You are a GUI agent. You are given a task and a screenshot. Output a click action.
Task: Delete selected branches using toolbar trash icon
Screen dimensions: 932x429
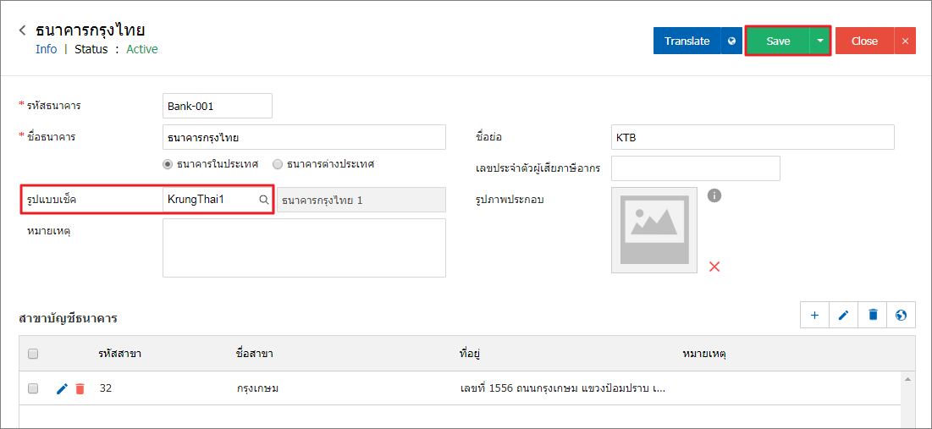[x=873, y=315]
